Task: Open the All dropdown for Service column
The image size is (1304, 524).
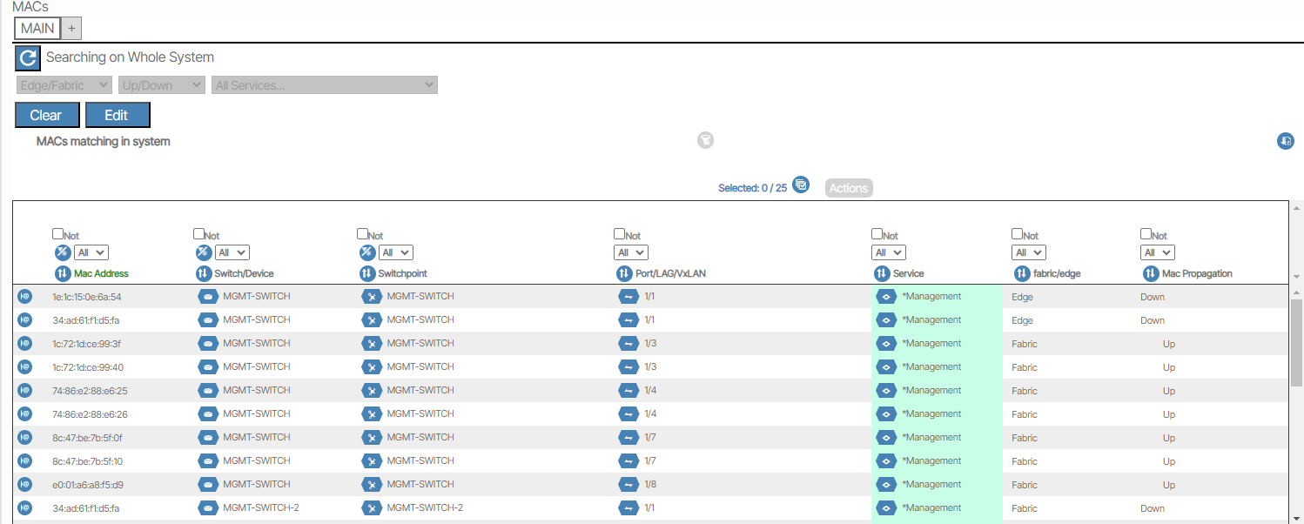Action: [x=888, y=252]
